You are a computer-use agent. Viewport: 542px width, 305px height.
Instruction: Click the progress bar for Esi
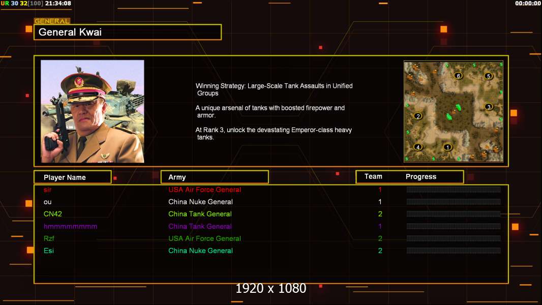[454, 251]
